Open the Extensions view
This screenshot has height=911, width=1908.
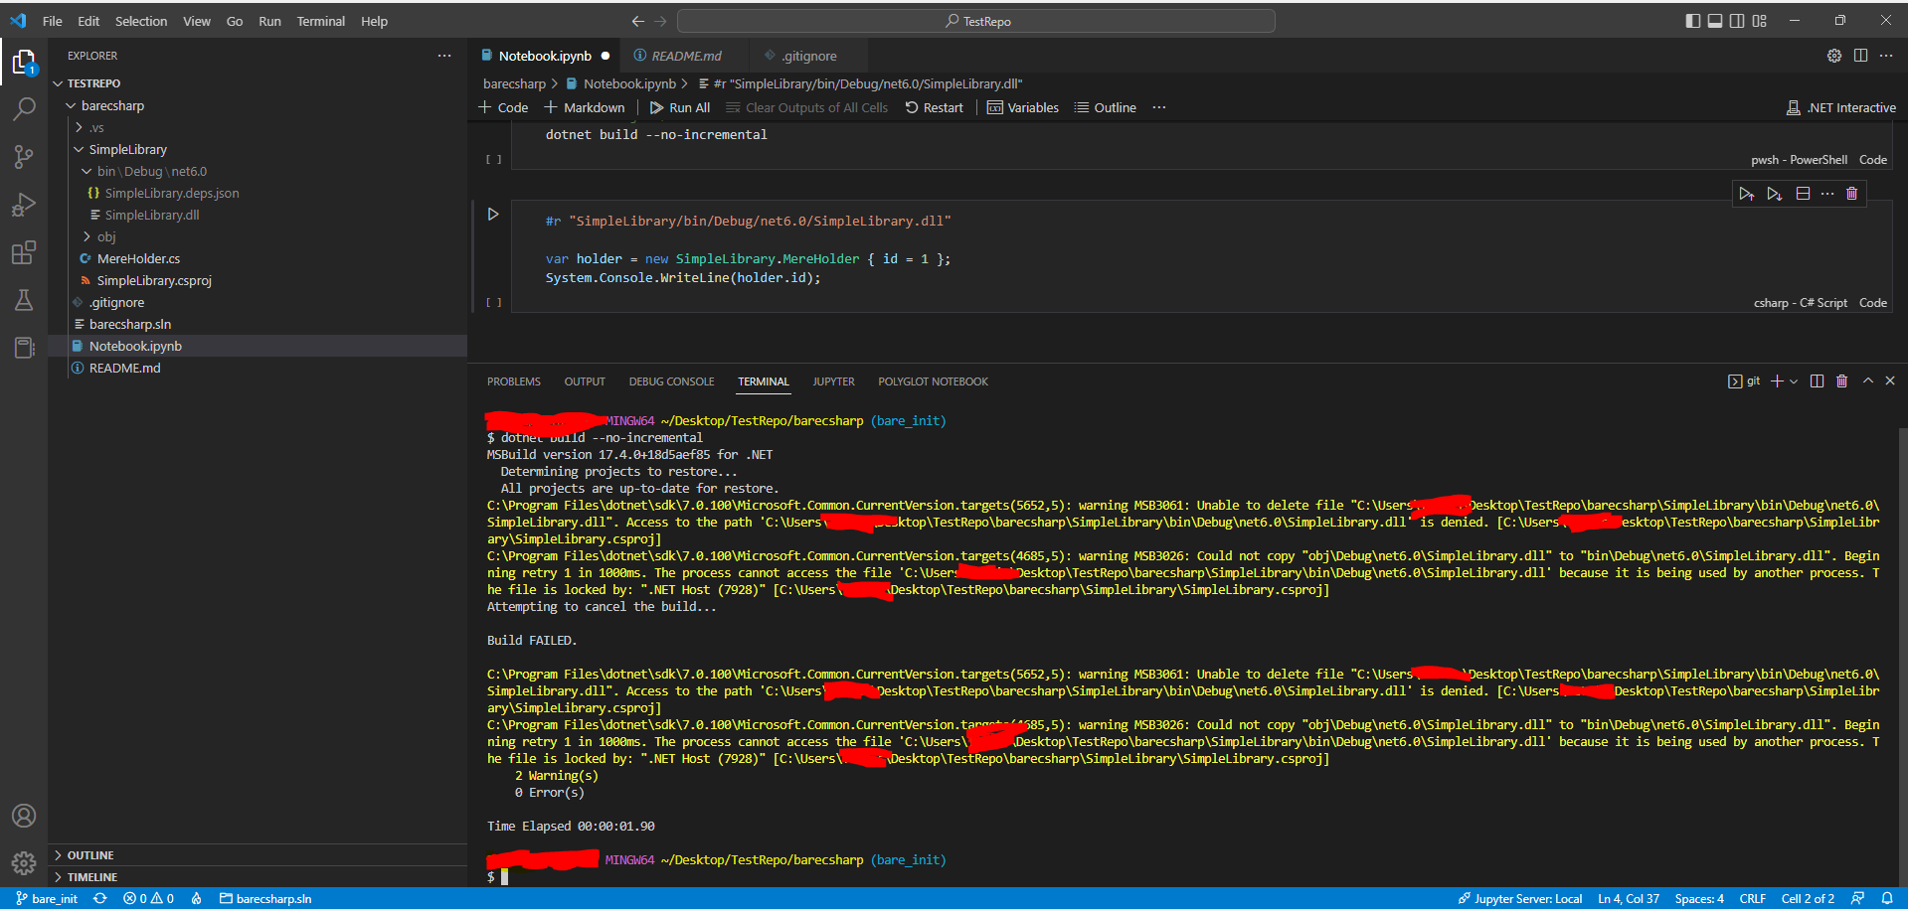(23, 252)
